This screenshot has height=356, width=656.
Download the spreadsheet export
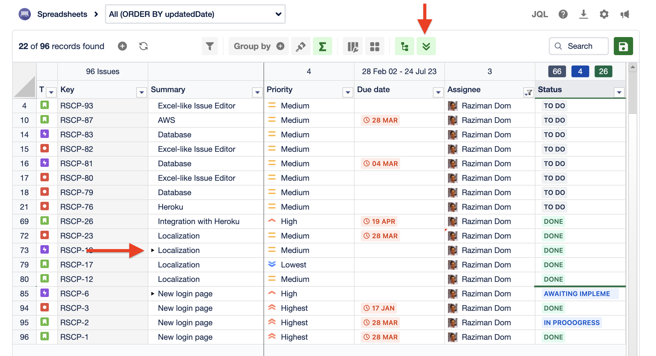coord(583,14)
